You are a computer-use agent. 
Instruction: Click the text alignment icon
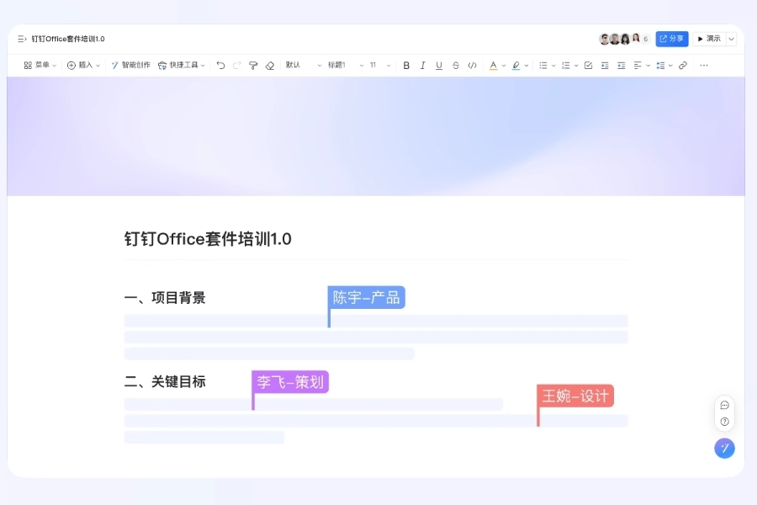click(x=638, y=66)
